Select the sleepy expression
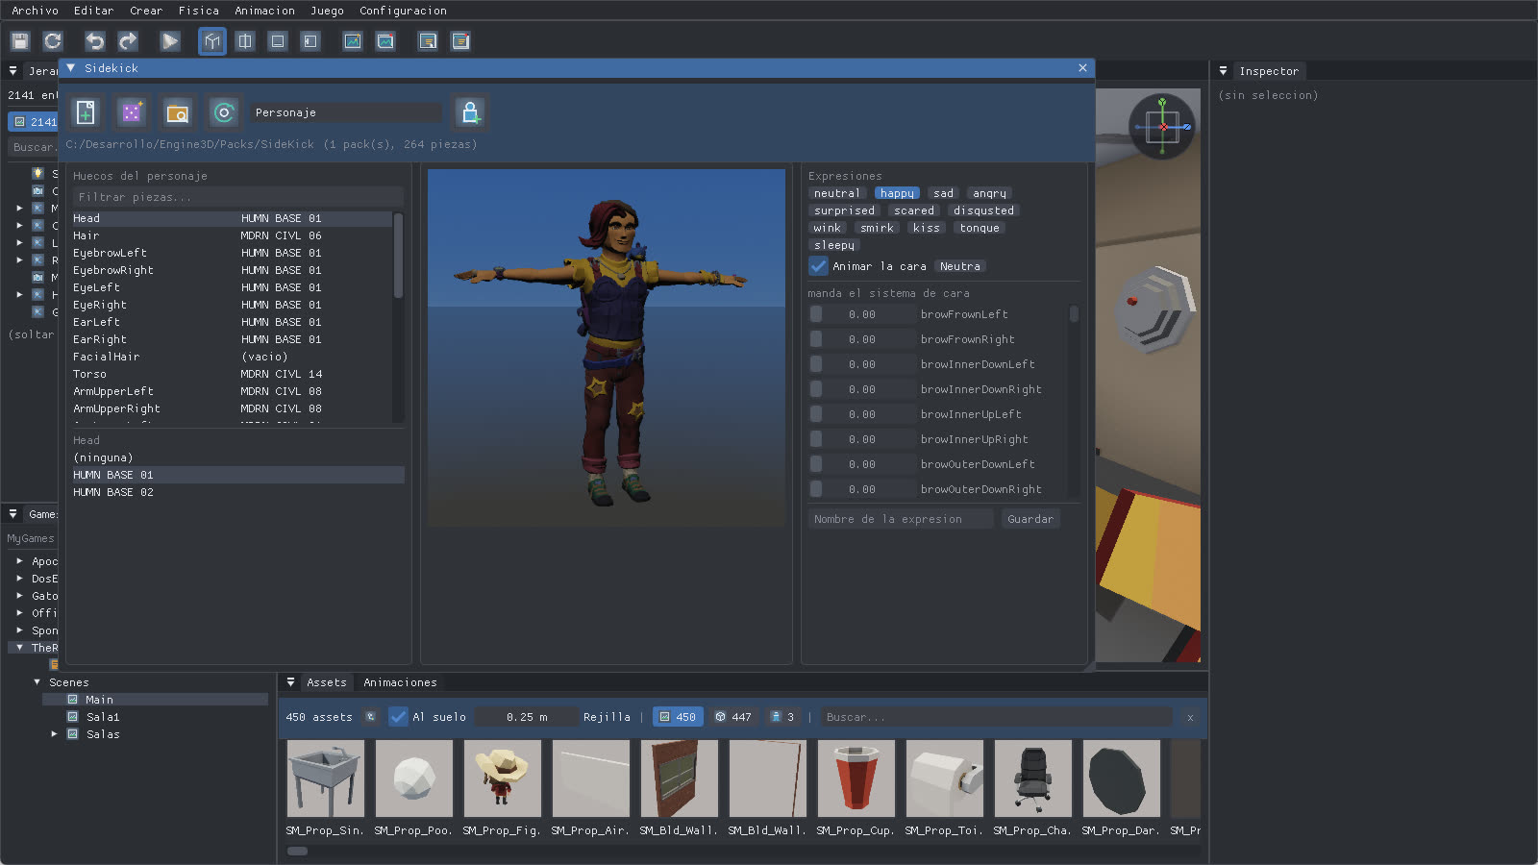Image resolution: width=1538 pixels, height=865 pixels. coord(834,245)
